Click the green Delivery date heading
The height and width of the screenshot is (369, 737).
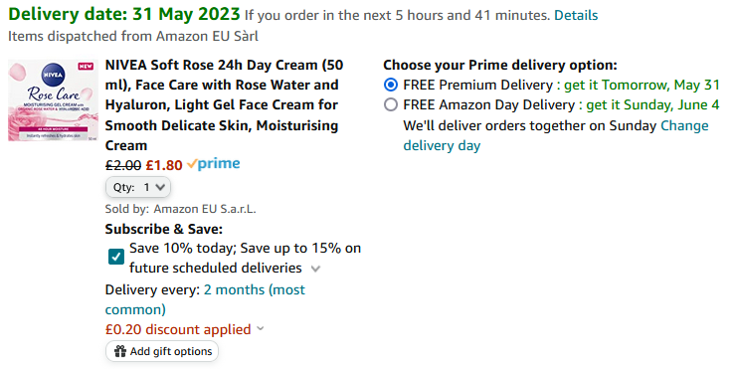[124, 14]
